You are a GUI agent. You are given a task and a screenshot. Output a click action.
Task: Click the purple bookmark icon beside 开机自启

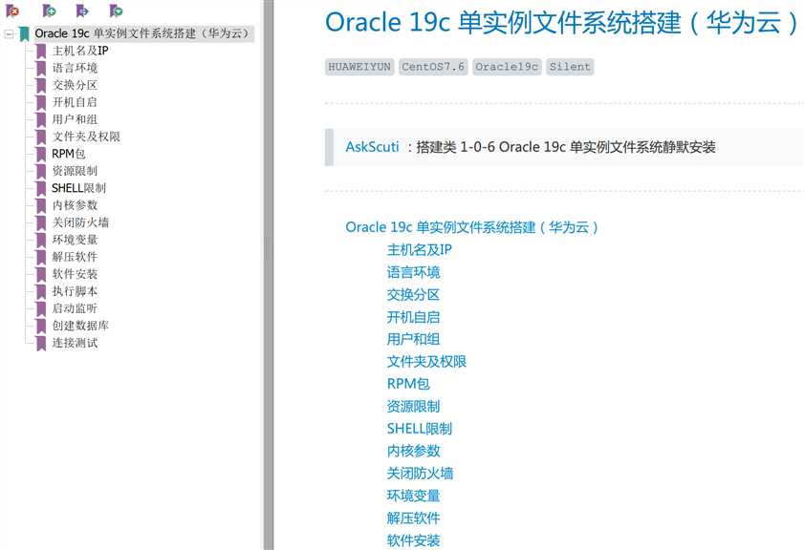click(x=41, y=102)
